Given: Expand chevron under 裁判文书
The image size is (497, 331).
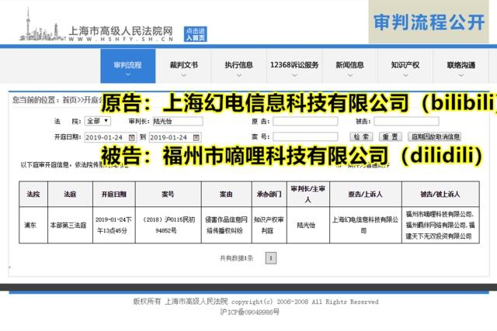Looking at the screenshot, I should [x=183, y=75].
